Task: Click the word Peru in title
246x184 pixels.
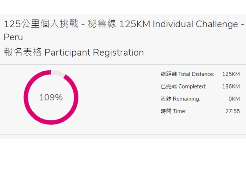Action: point(13,37)
